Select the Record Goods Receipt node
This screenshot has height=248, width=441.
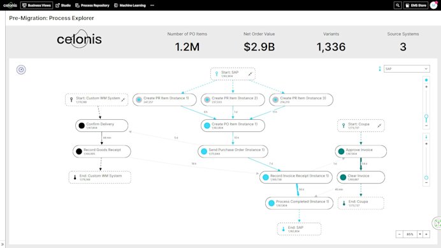[x=102, y=152]
